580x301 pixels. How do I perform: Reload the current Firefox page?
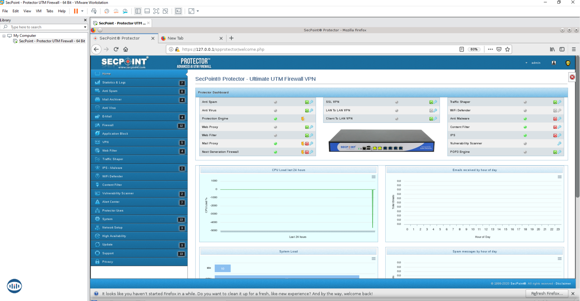[116, 49]
